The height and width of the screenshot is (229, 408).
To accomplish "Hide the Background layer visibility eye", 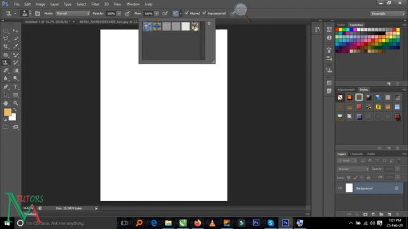I will (x=340, y=188).
